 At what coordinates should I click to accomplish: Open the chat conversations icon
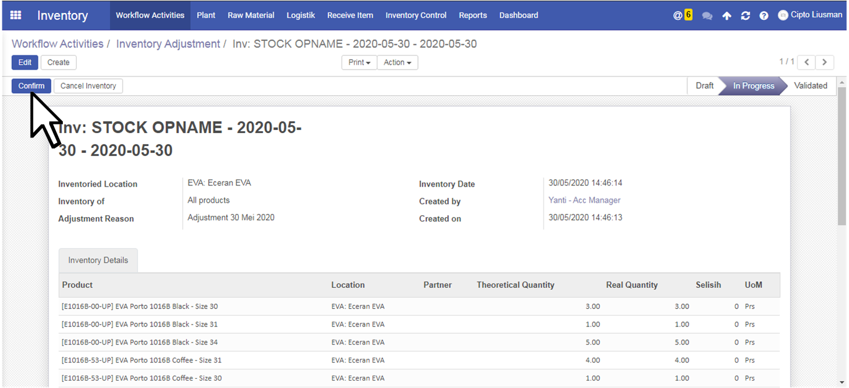707,16
